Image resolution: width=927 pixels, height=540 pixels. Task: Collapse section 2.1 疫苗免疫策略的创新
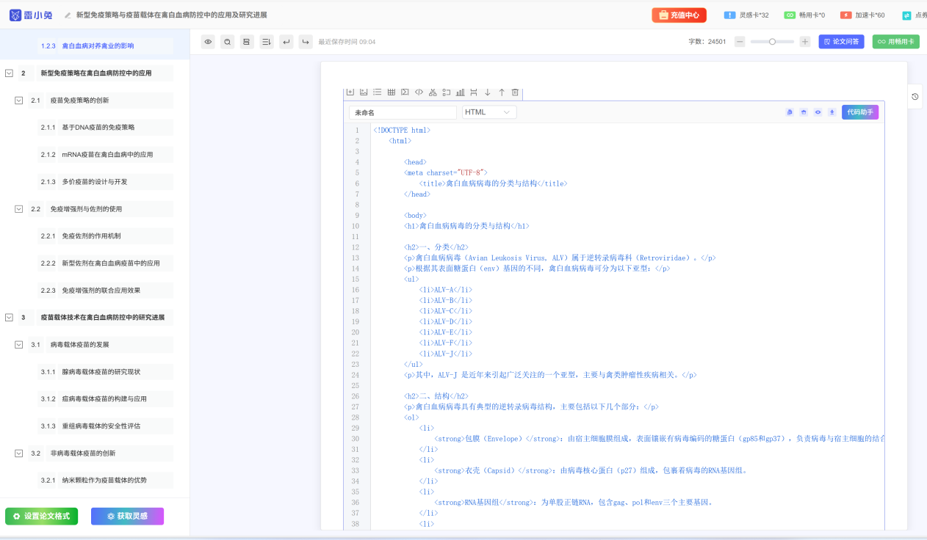point(19,101)
